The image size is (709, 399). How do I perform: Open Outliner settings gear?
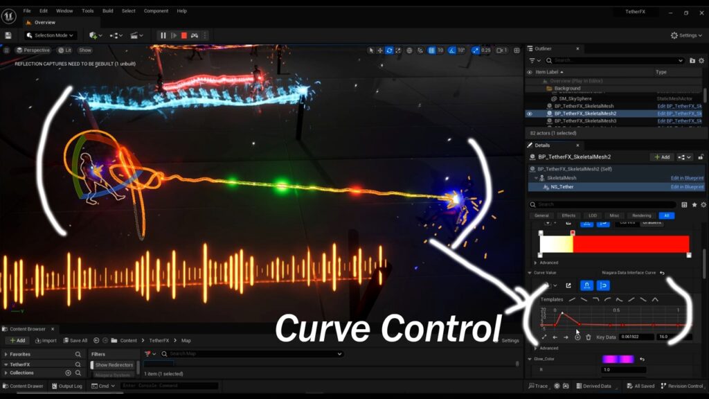(x=702, y=60)
